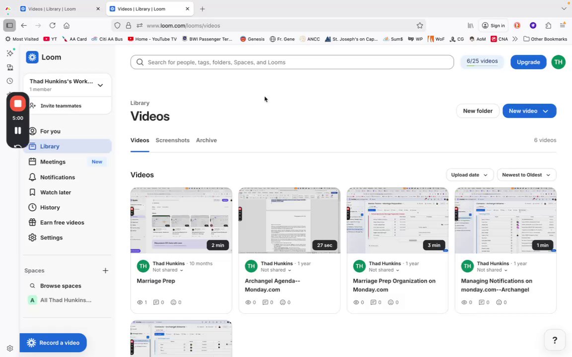The height and width of the screenshot is (357, 572).
Task: Open Home - YouTube TV bookmark
Action: pyautogui.click(x=152, y=39)
